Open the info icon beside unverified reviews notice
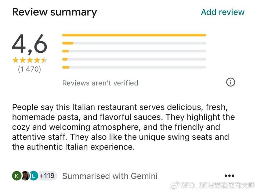This screenshot has height=192, width=257. [x=230, y=82]
